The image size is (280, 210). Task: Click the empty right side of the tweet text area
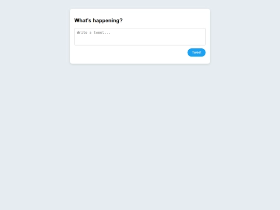click(x=170, y=37)
